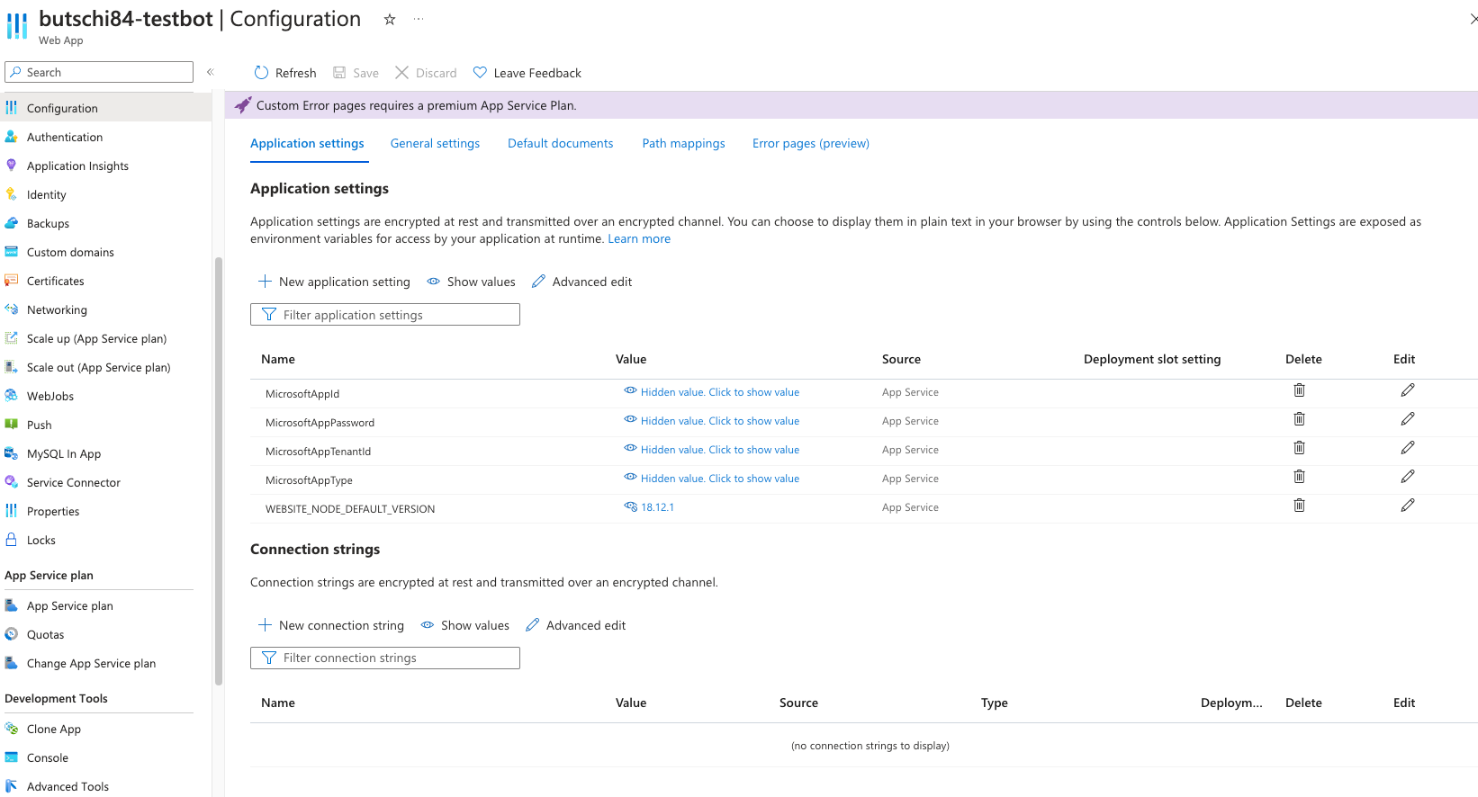Show values of all application settings

471,282
